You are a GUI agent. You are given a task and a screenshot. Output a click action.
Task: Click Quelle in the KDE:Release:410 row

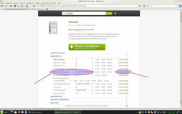click(110, 66)
